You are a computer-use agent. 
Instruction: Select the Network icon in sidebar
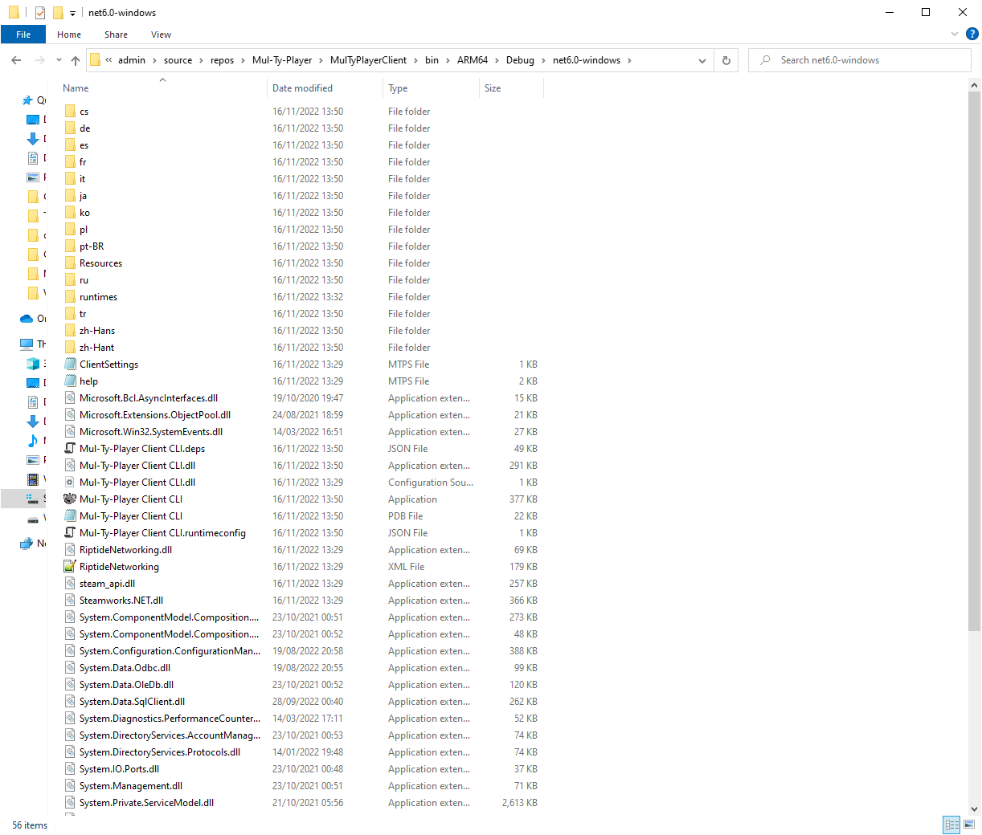coord(27,544)
